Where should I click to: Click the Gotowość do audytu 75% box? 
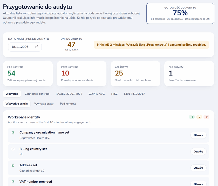[x=180, y=13]
